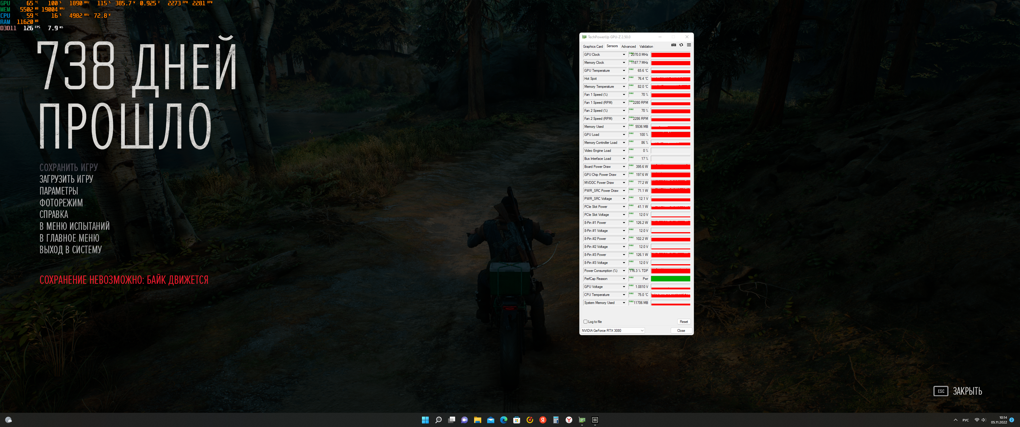
Task: Select ЗАГРУЗИТЬ ИГРУ in the game menu
Action: point(66,179)
